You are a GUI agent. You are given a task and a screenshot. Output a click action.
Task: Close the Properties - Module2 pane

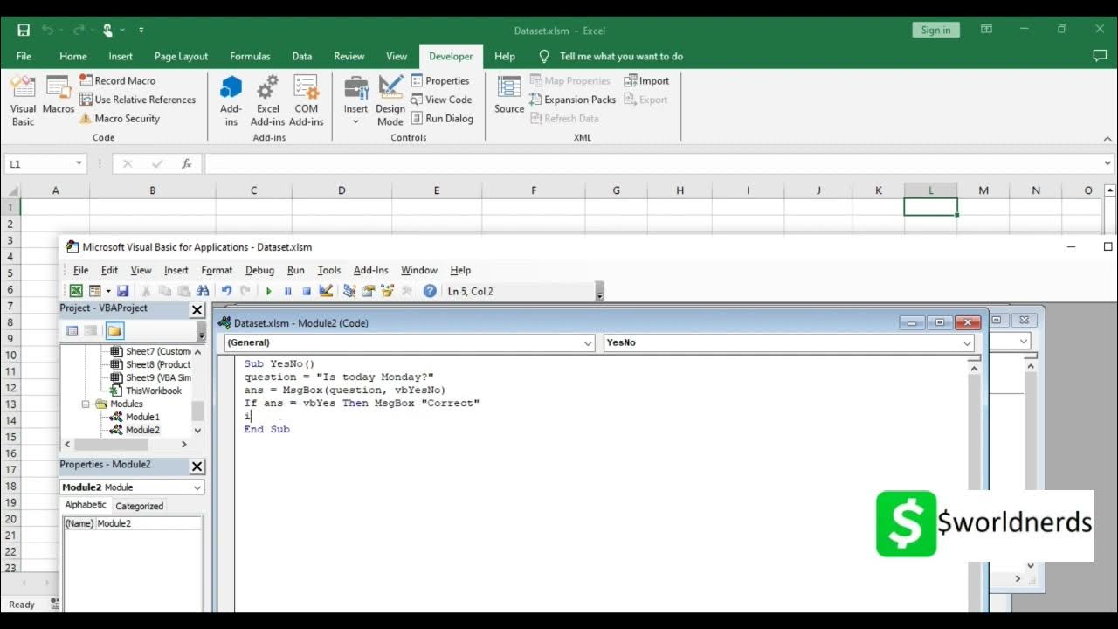pyautogui.click(x=197, y=467)
